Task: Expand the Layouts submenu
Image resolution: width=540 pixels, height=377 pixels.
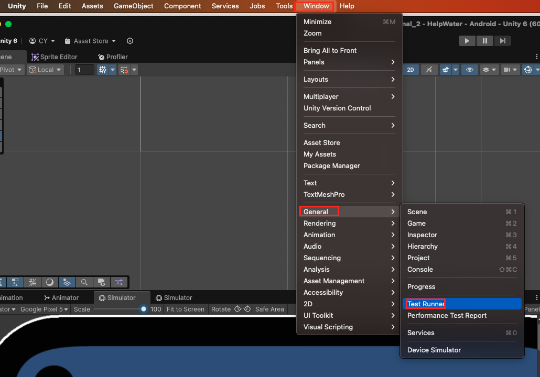Action: click(x=349, y=79)
